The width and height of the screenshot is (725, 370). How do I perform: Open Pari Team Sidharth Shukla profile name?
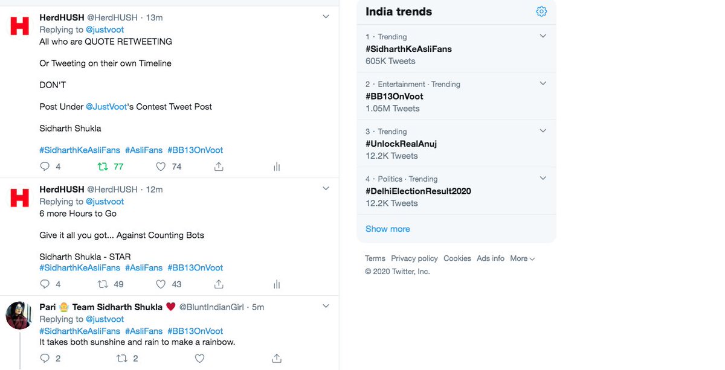tap(107, 307)
